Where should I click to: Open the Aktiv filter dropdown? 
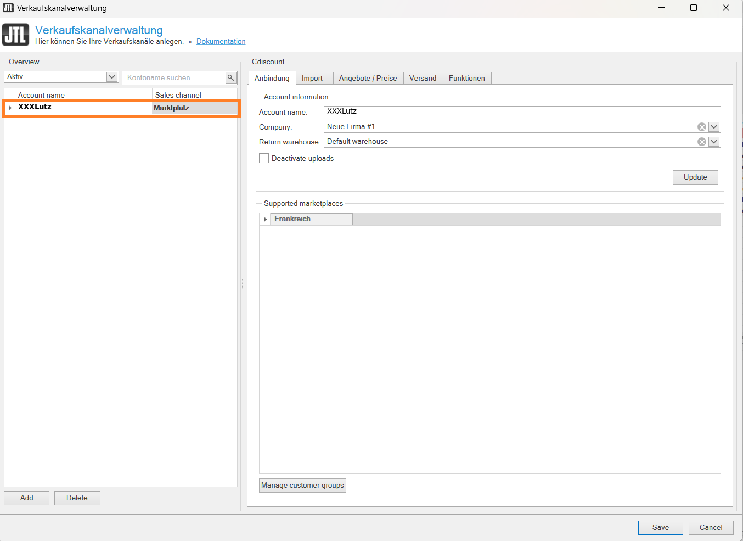pos(112,77)
